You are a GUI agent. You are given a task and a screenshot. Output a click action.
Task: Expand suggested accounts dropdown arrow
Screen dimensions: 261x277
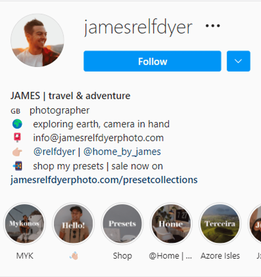tap(238, 61)
